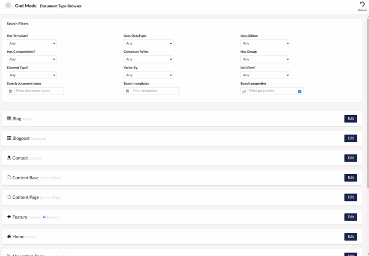This screenshot has height=256, width=369.
Task: Open the Has Compositions dropdown
Action: point(31,59)
